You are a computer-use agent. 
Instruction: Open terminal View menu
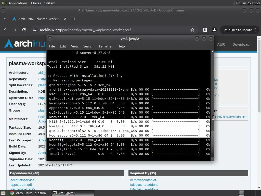(x=75, y=46)
